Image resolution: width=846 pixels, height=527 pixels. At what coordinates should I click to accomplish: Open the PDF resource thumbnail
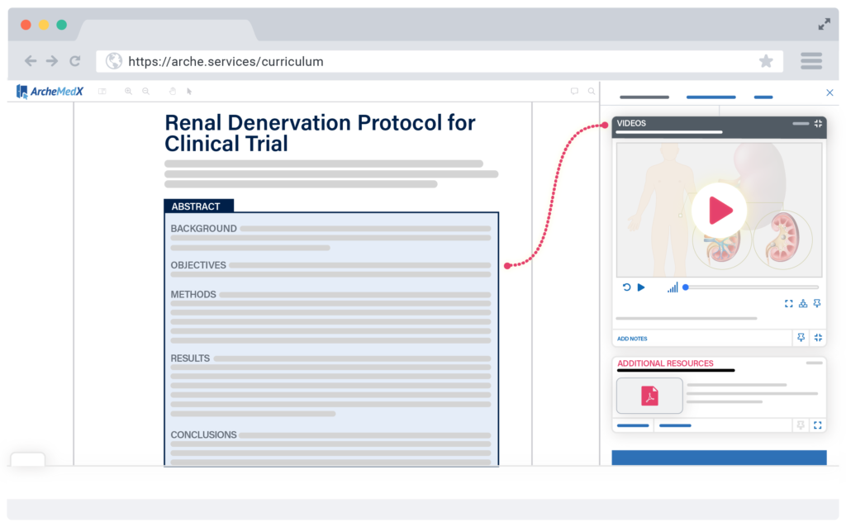[649, 396]
